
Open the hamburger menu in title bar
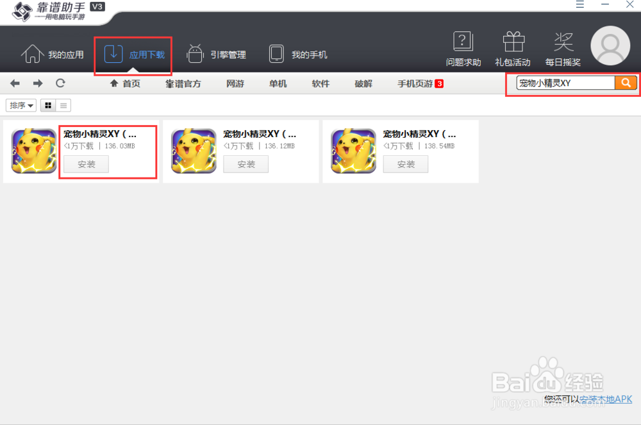coord(580,4)
